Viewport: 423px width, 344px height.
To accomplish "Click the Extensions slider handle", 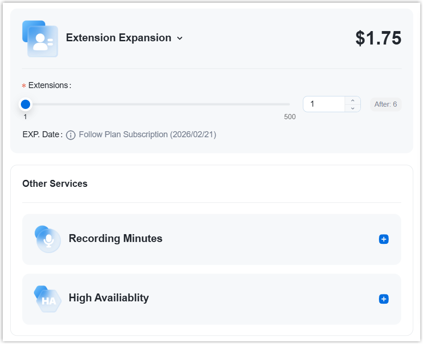I will 26,104.
